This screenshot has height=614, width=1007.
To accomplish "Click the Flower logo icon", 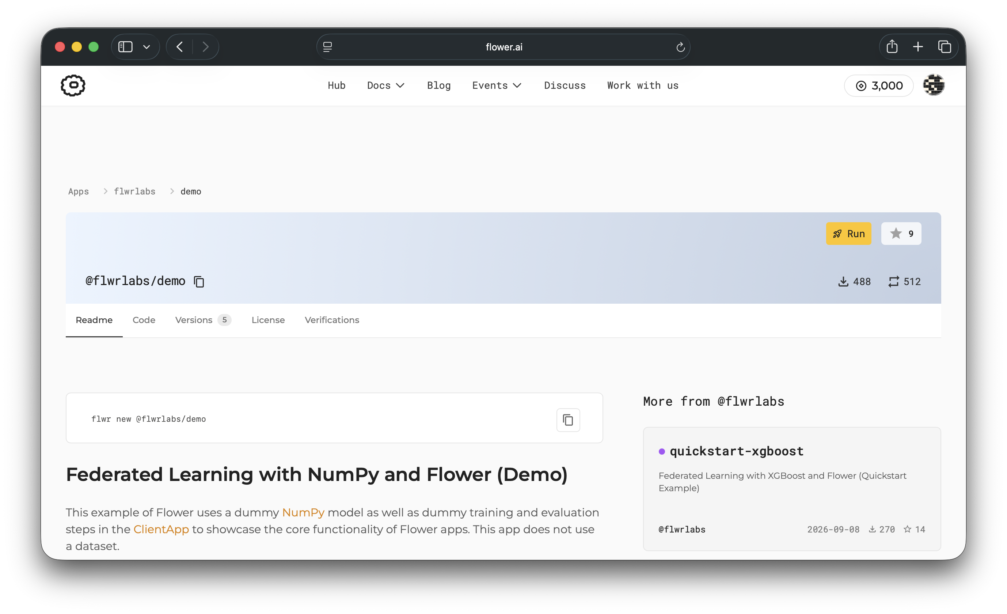I will tap(73, 85).
